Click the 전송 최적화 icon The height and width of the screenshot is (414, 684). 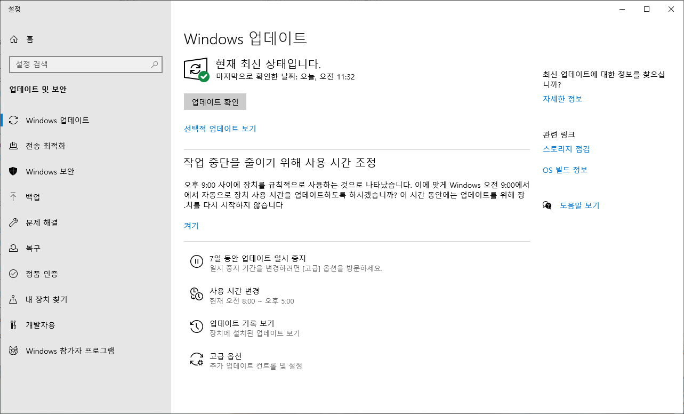pos(14,146)
